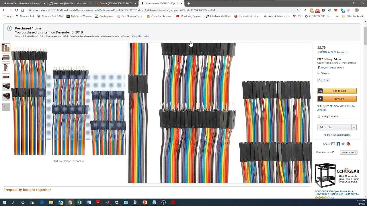This screenshot has height=206, width=367.
Task: Go back to previous page
Action: tap(4, 10)
